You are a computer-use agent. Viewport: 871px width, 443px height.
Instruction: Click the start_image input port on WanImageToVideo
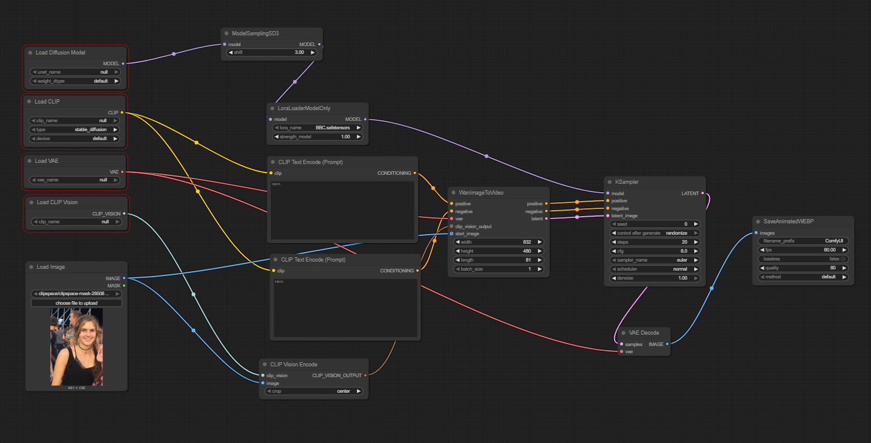(x=452, y=234)
